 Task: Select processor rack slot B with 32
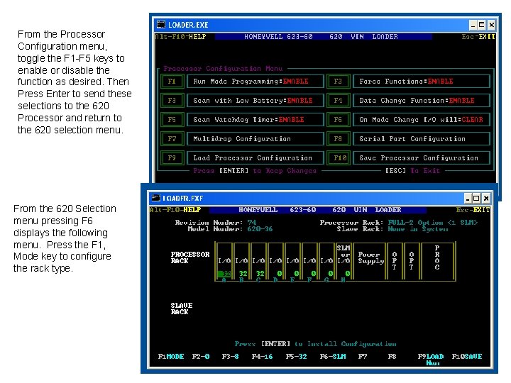pyautogui.click(x=241, y=262)
